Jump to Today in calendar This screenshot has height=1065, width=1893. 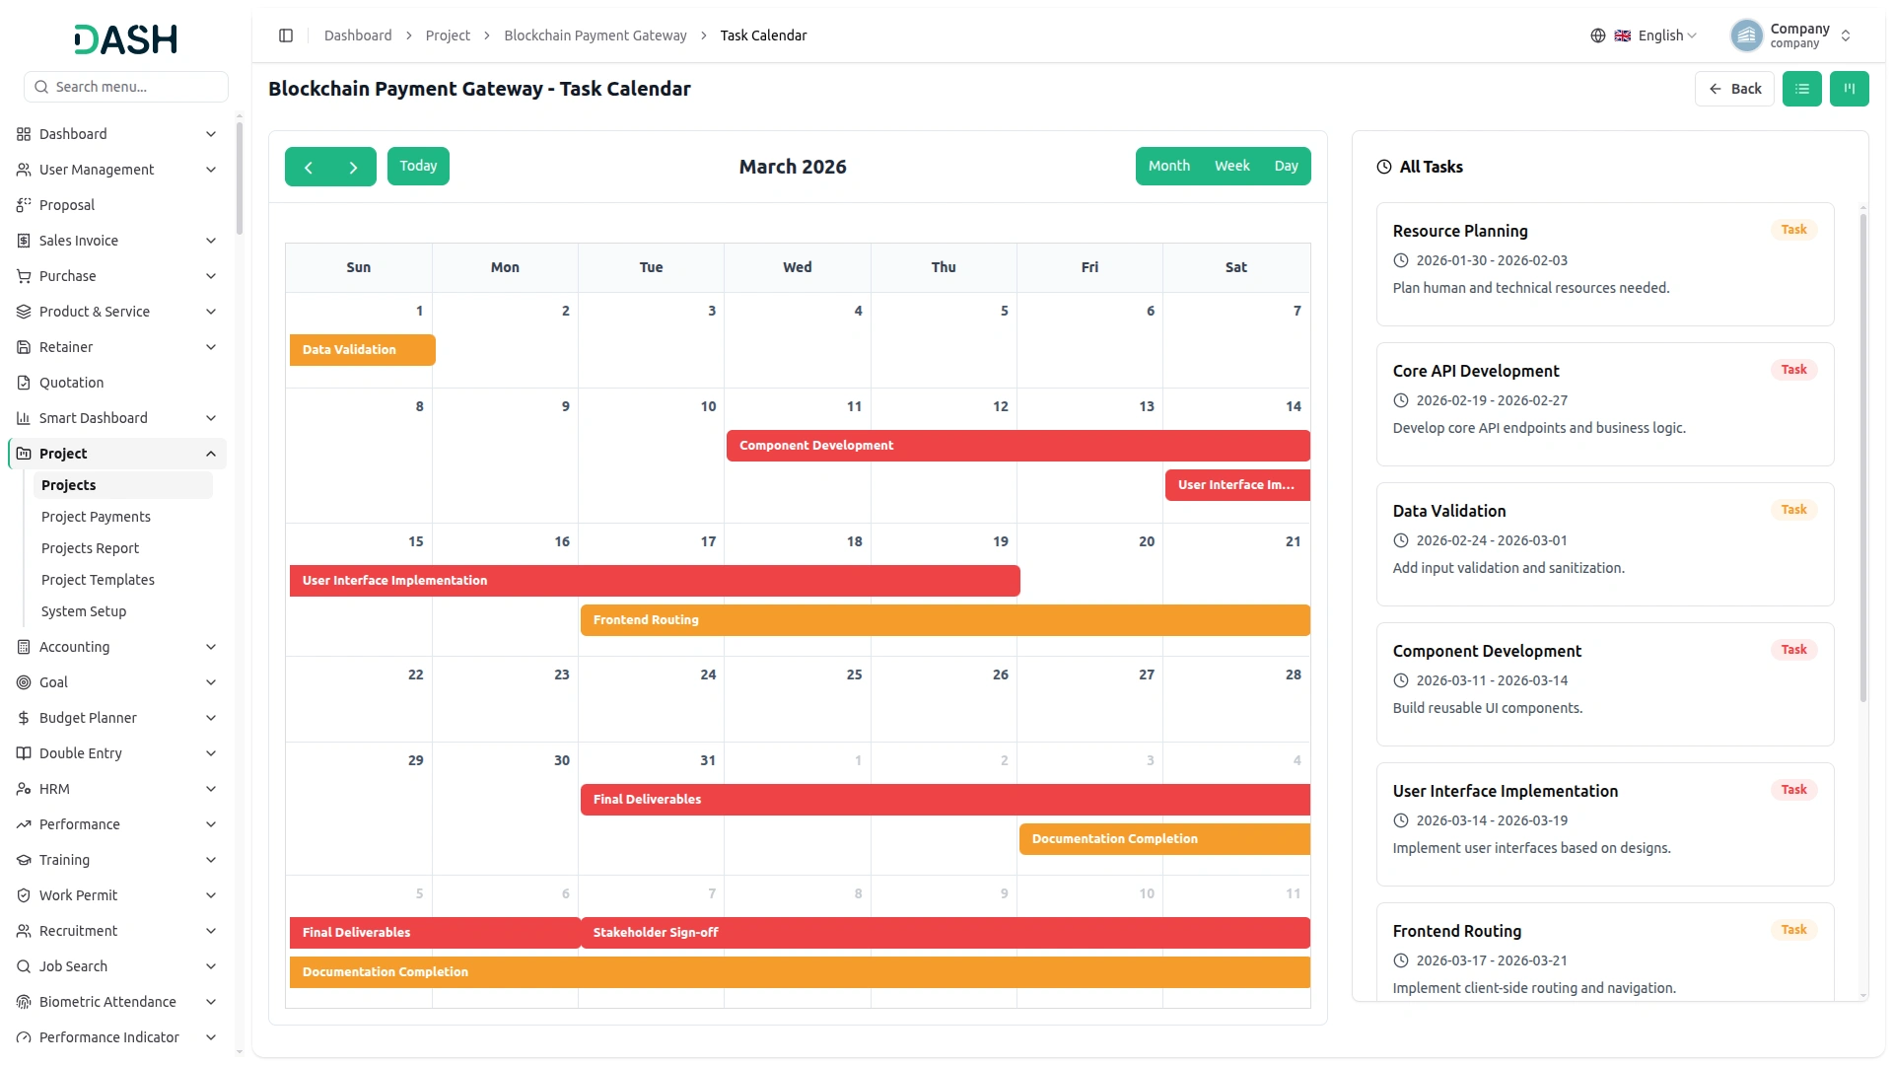[418, 167]
